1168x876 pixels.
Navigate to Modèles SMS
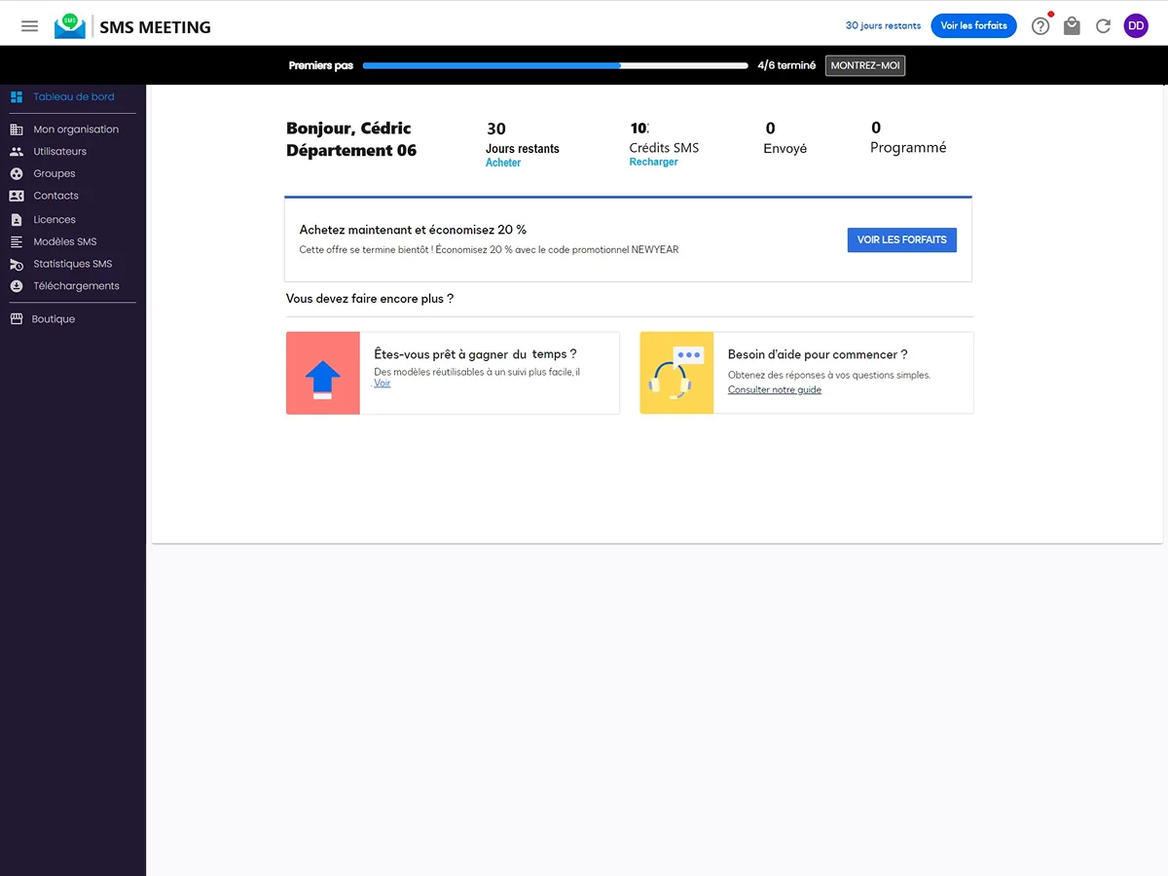[65, 242]
